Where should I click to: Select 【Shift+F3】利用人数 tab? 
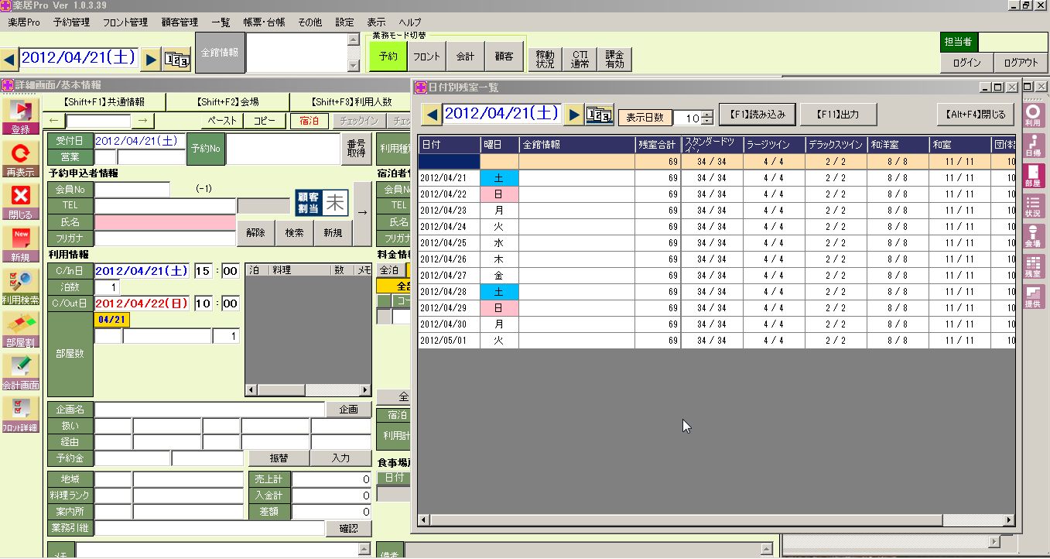(351, 101)
